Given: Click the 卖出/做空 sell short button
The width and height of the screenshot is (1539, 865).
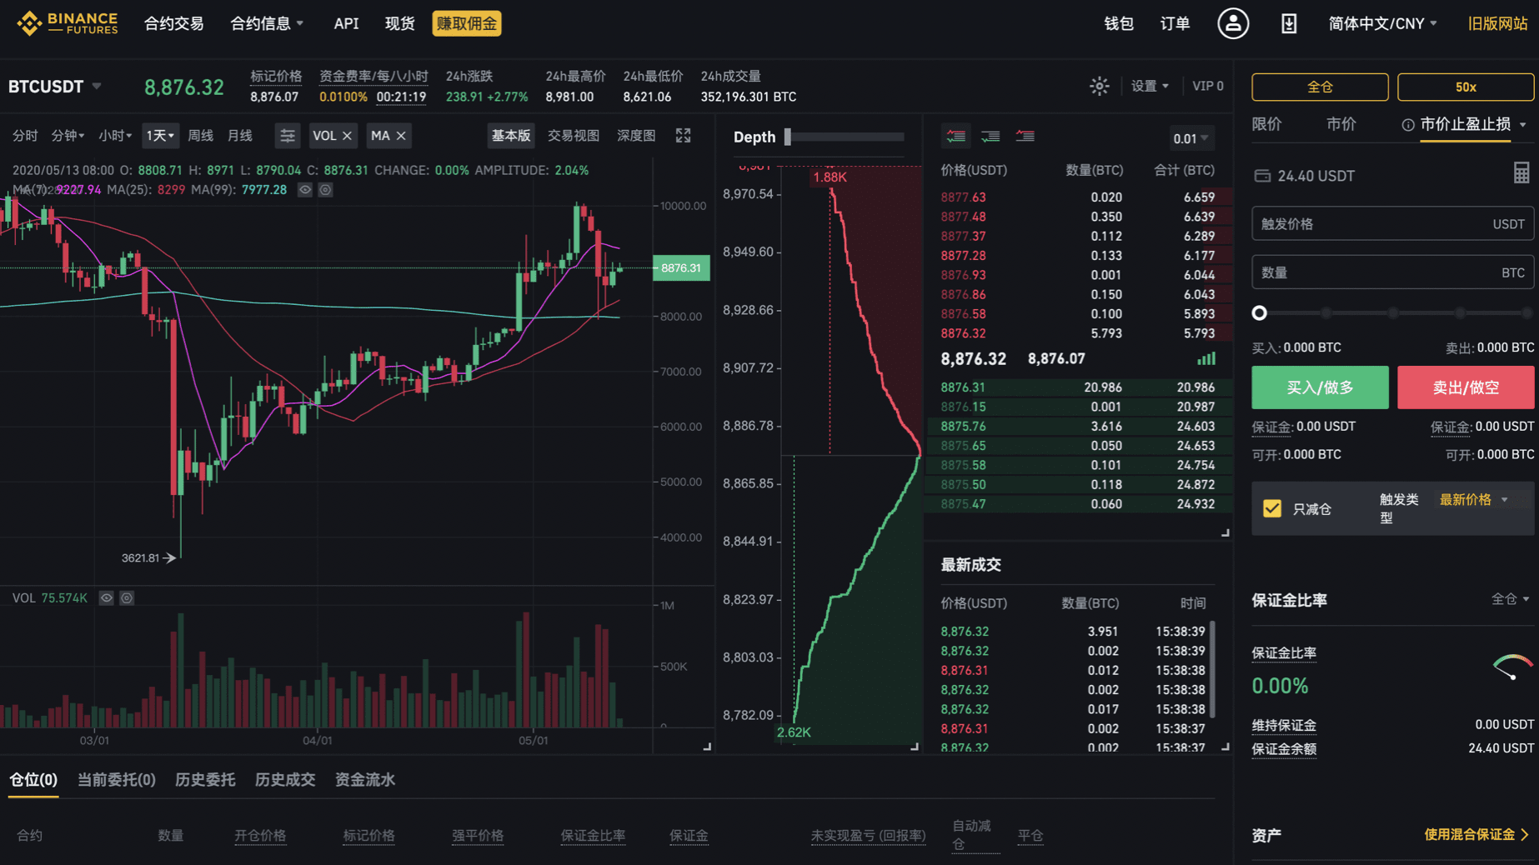Looking at the screenshot, I should tap(1466, 387).
